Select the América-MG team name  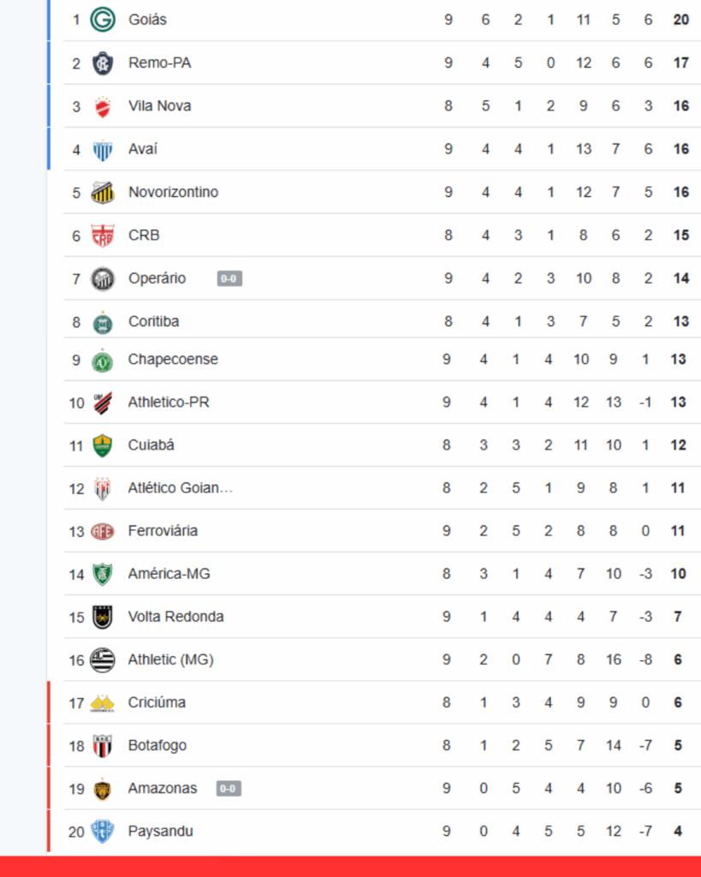click(x=169, y=574)
